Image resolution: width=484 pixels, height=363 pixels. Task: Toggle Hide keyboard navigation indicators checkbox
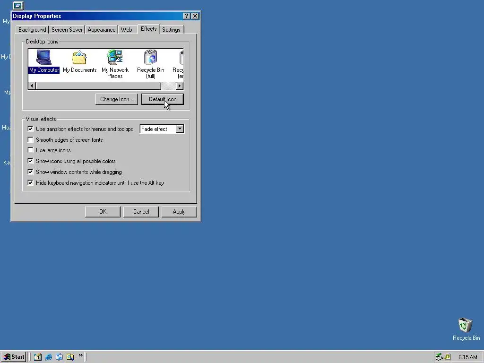[30, 182]
